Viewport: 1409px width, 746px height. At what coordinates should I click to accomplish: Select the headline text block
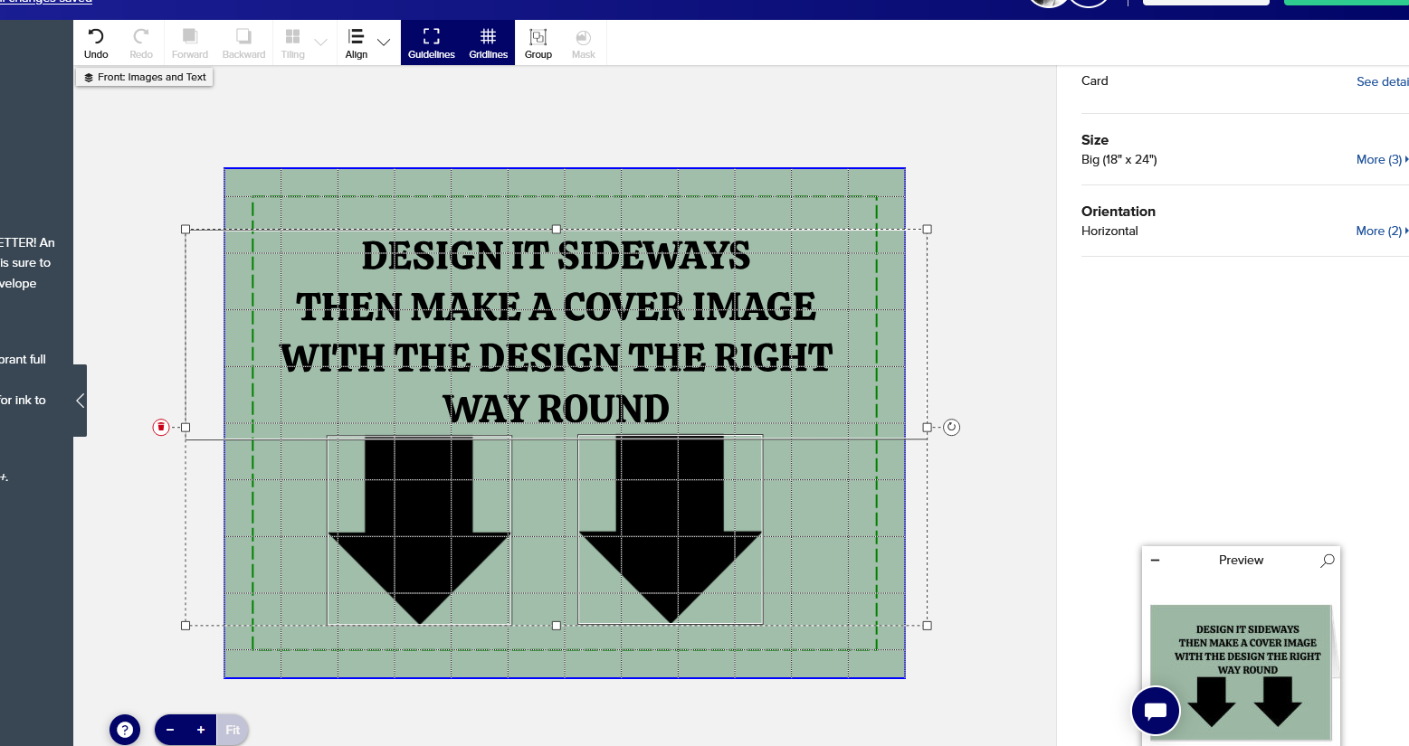pyautogui.click(x=556, y=332)
